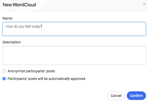Uncheck automatic approval of participants' posts
The height and width of the screenshot is (102, 148).
click(4, 79)
